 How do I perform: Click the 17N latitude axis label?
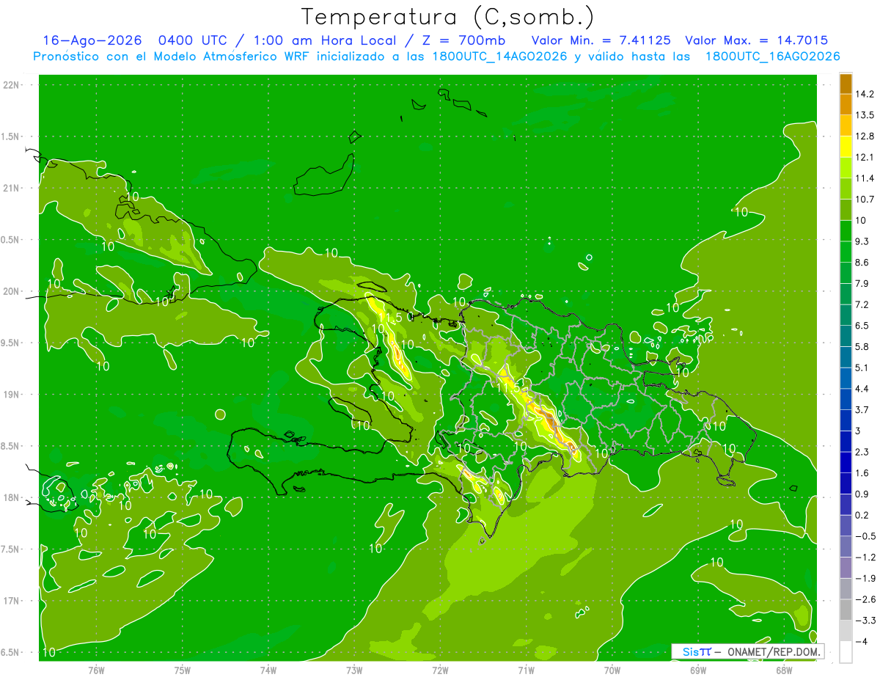[x=11, y=601]
